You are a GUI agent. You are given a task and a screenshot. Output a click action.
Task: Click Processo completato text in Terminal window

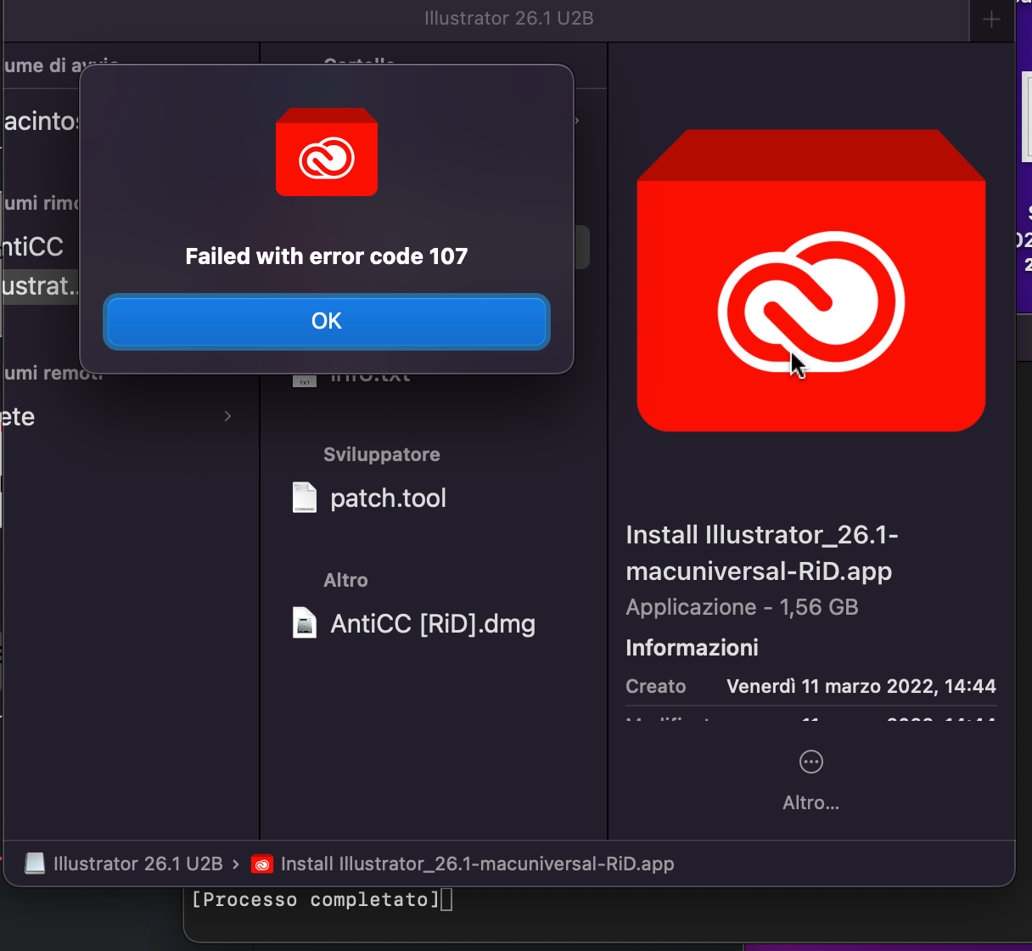(x=316, y=900)
